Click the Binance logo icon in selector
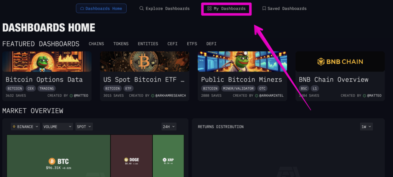Viewport: 393px width, 177px height. (x=14, y=126)
